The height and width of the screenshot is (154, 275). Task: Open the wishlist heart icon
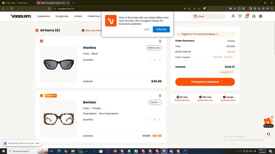point(240,16)
